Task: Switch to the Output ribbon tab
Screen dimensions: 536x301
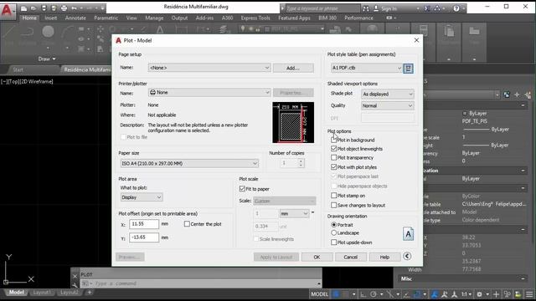Action: [x=179, y=18]
